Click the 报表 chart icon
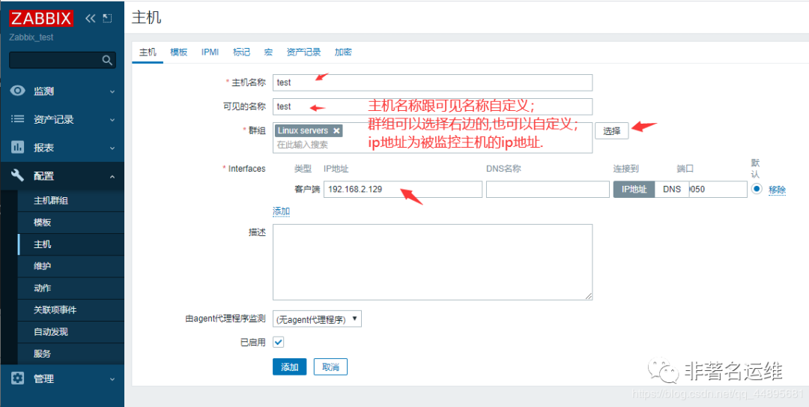This screenshot has width=809, height=407. coord(18,147)
